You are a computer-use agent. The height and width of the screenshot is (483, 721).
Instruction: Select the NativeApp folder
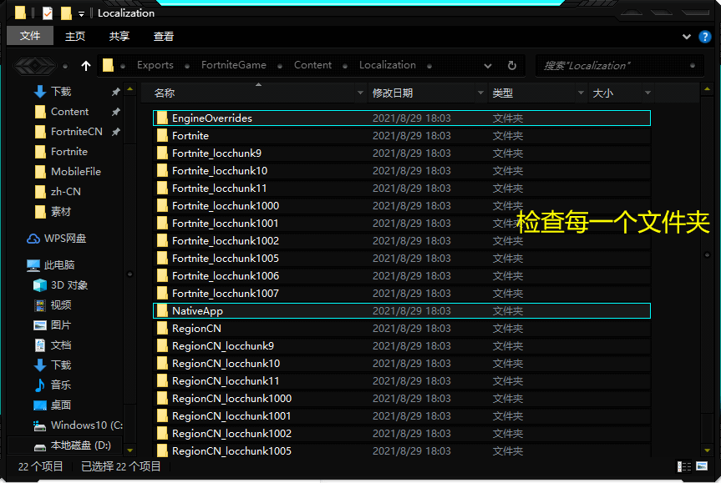pyautogui.click(x=401, y=311)
